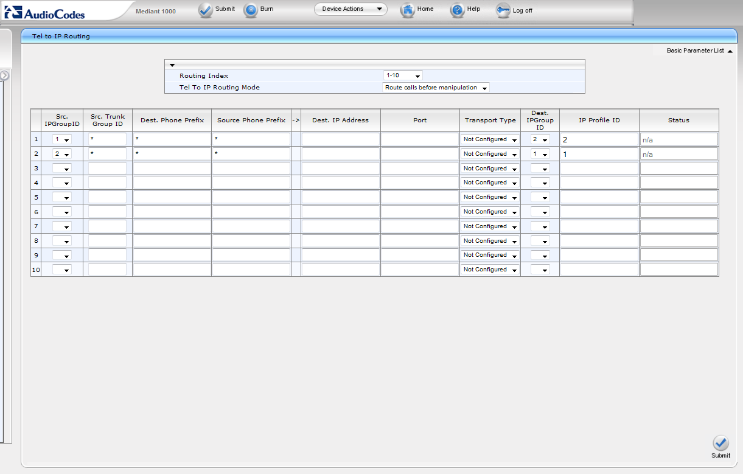Open the Tel To IP Routing Mode dropdown
Image resolution: width=743 pixels, height=474 pixels.
436,88
